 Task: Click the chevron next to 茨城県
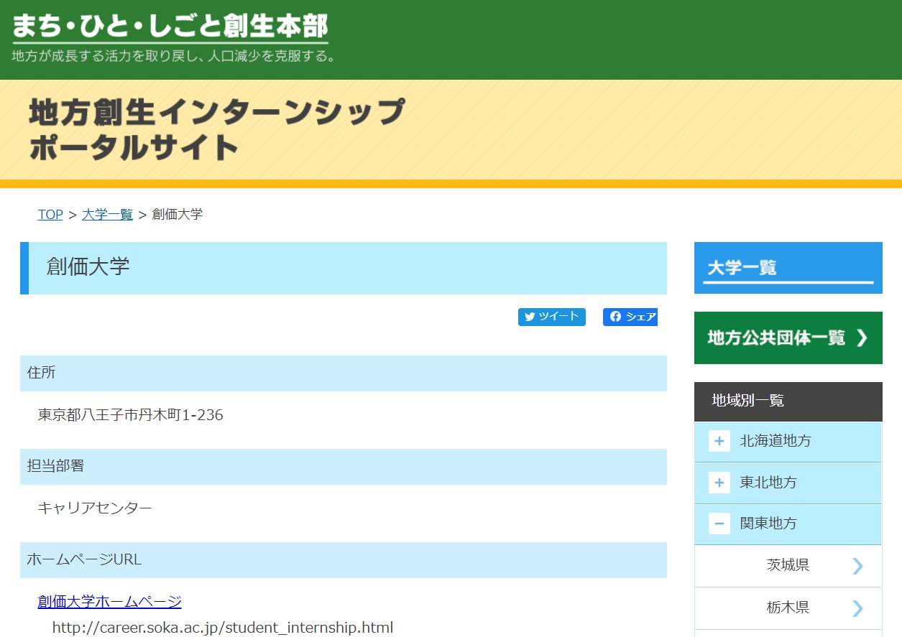pyautogui.click(x=857, y=566)
